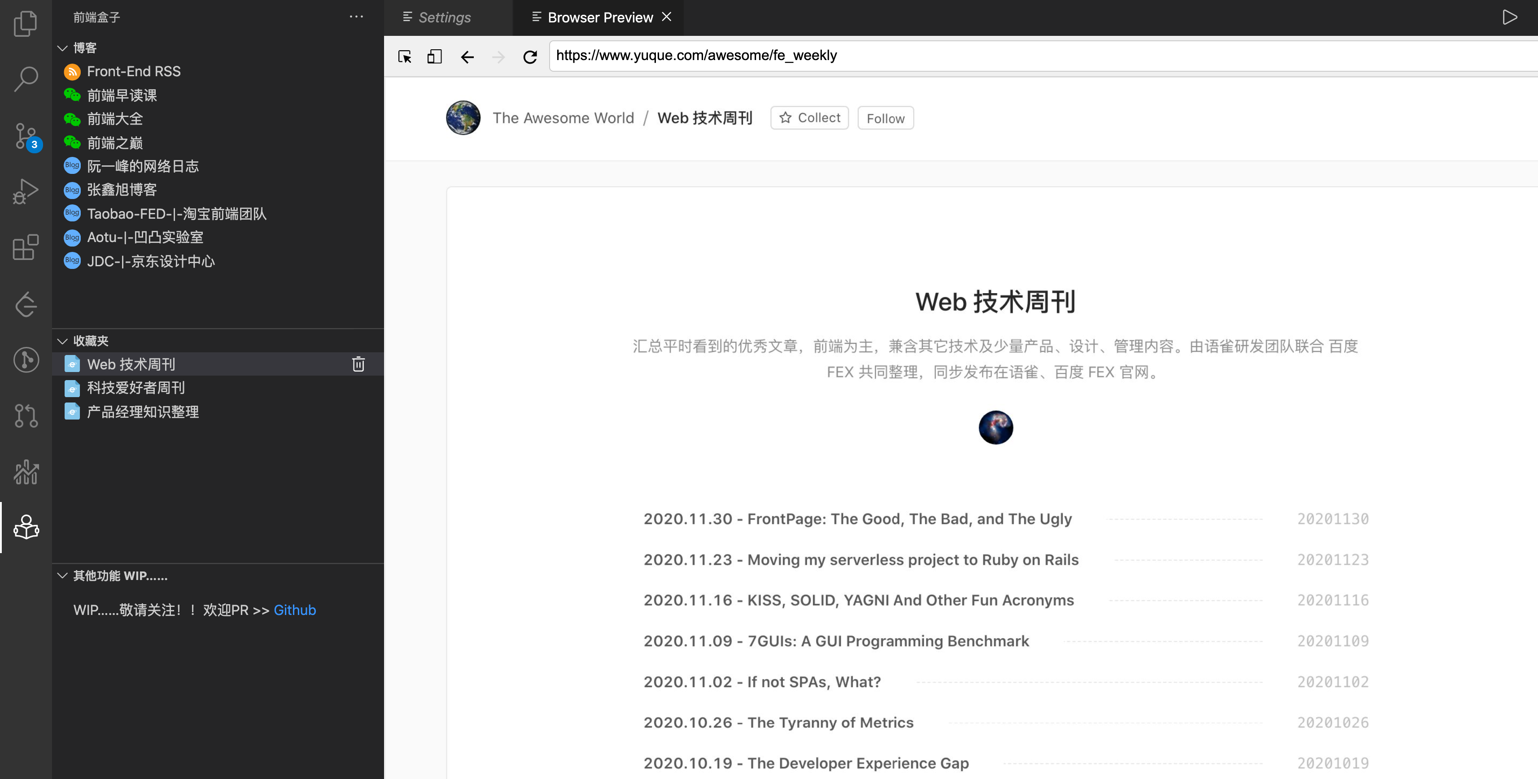Collapse the 博客 section
This screenshot has width=1538, height=779.
62,48
